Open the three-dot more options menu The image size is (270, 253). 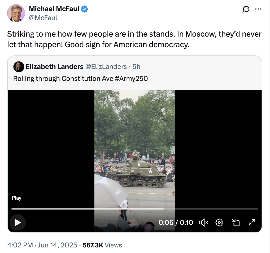[x=258, y=9]
